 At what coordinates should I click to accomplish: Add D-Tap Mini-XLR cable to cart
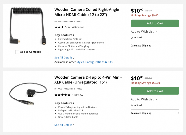(155, 91)
